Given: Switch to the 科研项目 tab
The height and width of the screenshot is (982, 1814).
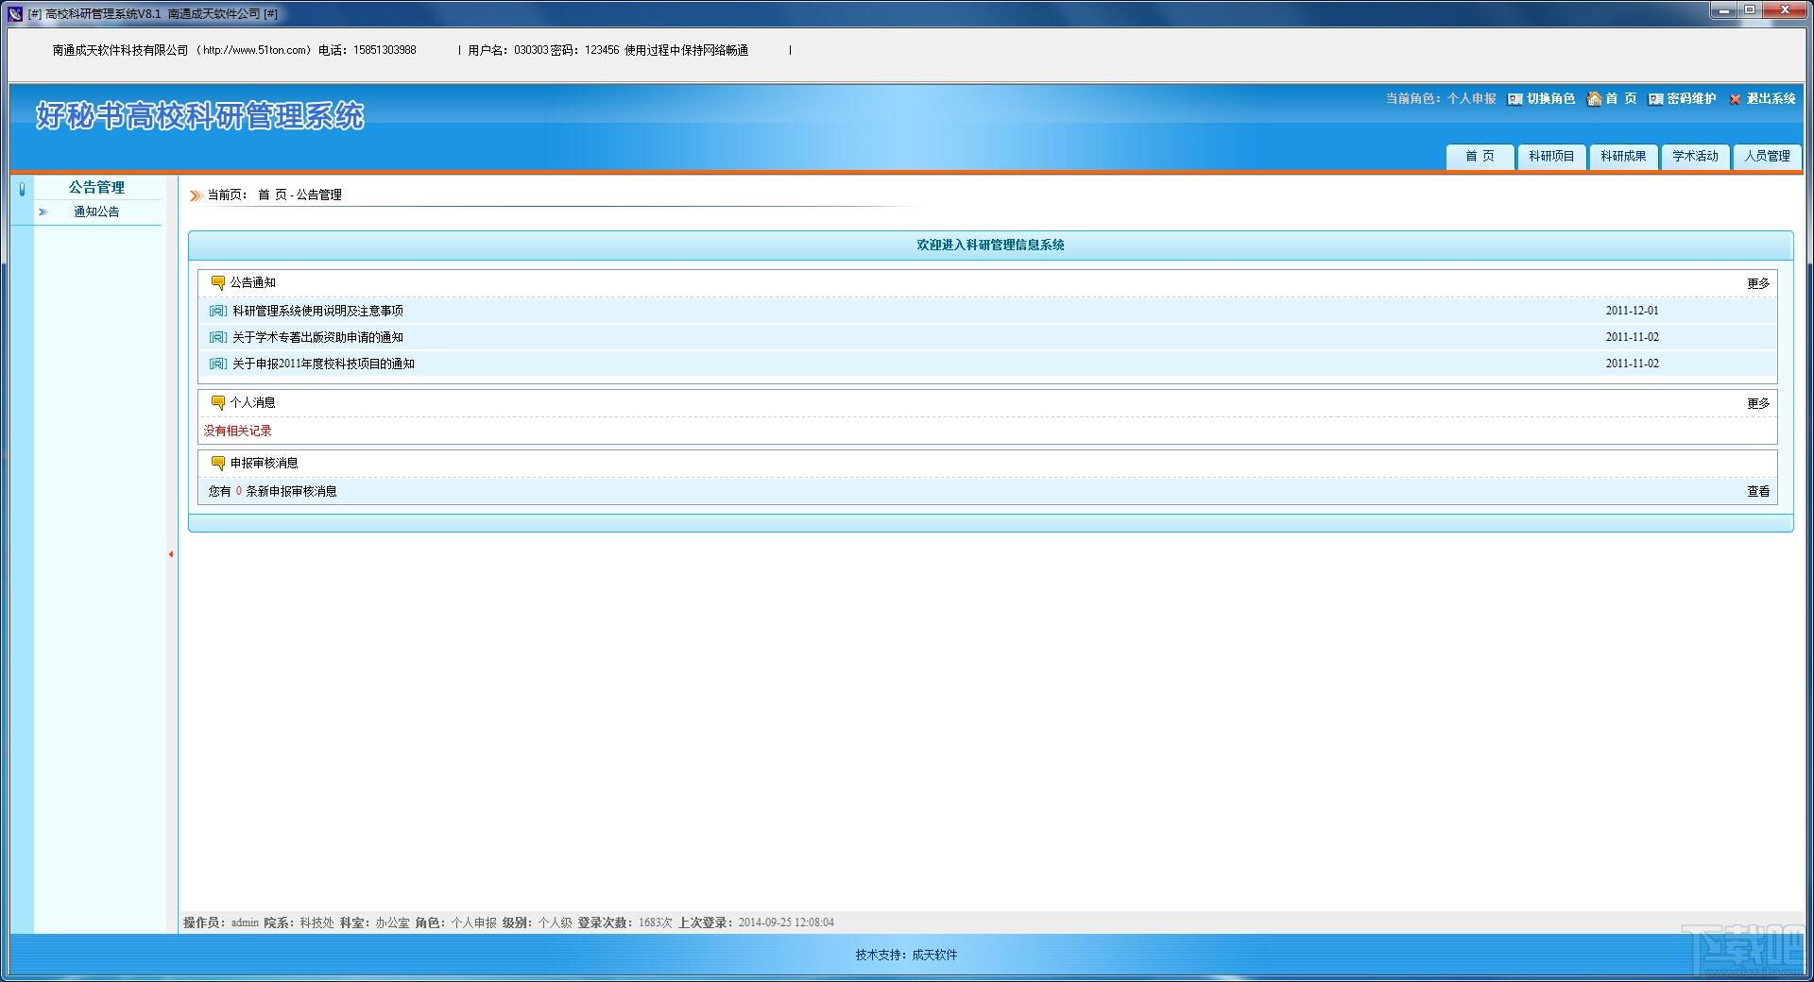Looking at the screenshot, I should click(1551, 157).
